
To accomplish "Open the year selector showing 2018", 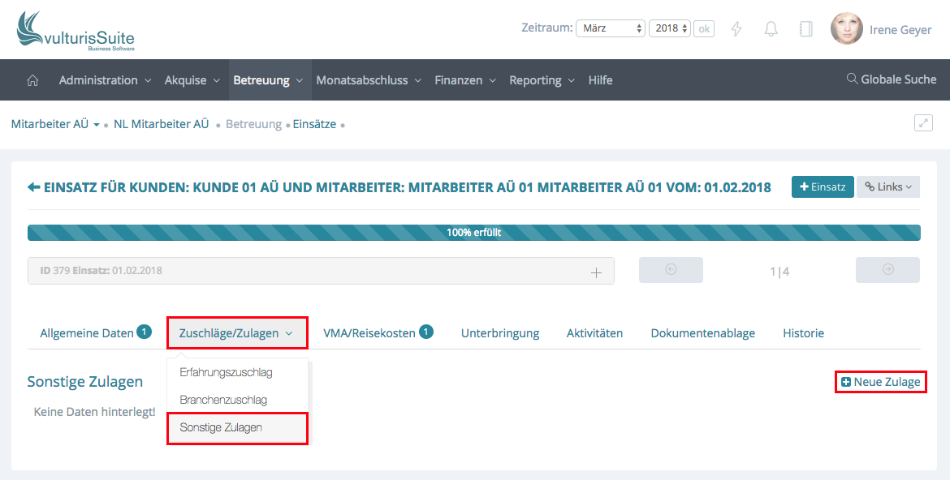I will click(x=670, y=28).
